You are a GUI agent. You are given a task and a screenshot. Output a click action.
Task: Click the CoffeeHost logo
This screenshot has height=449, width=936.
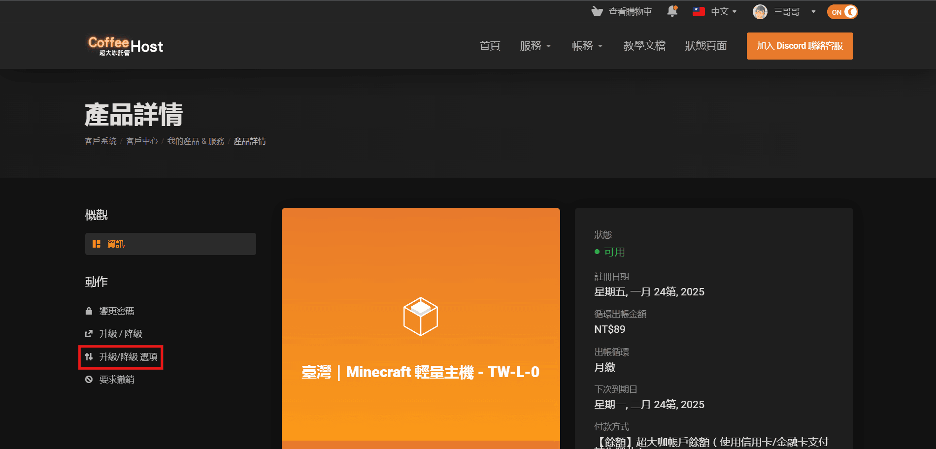(x=126, y=46)
